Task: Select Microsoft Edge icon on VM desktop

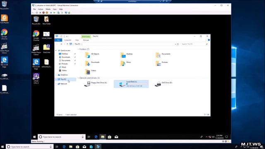Action: (36, 64)
